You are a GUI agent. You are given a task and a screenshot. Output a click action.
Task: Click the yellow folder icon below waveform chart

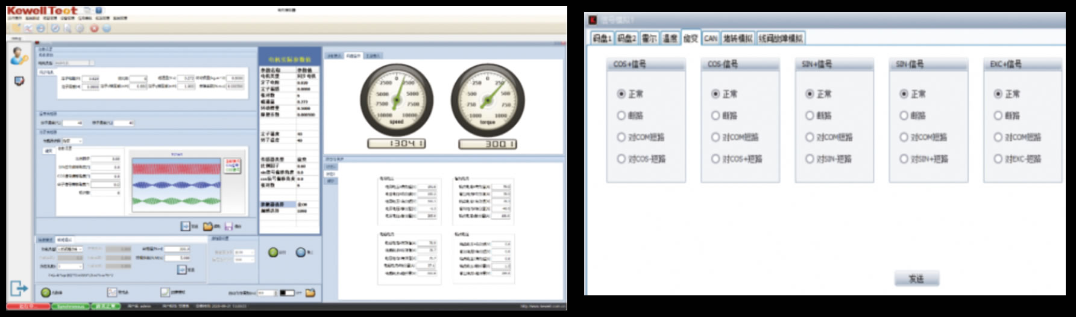(208, 226)
